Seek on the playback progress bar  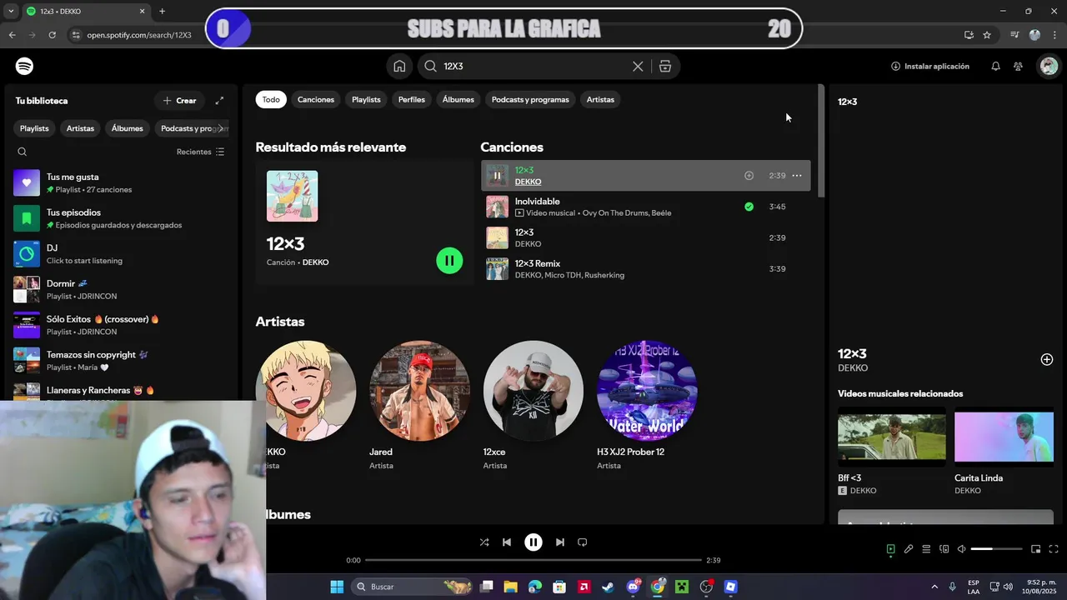coord(533,560)
